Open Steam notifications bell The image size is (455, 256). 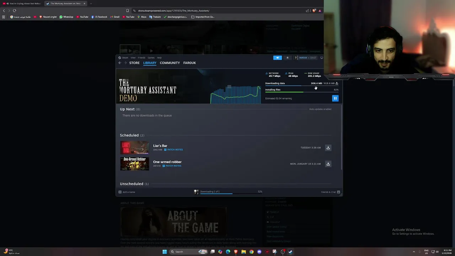288,58
